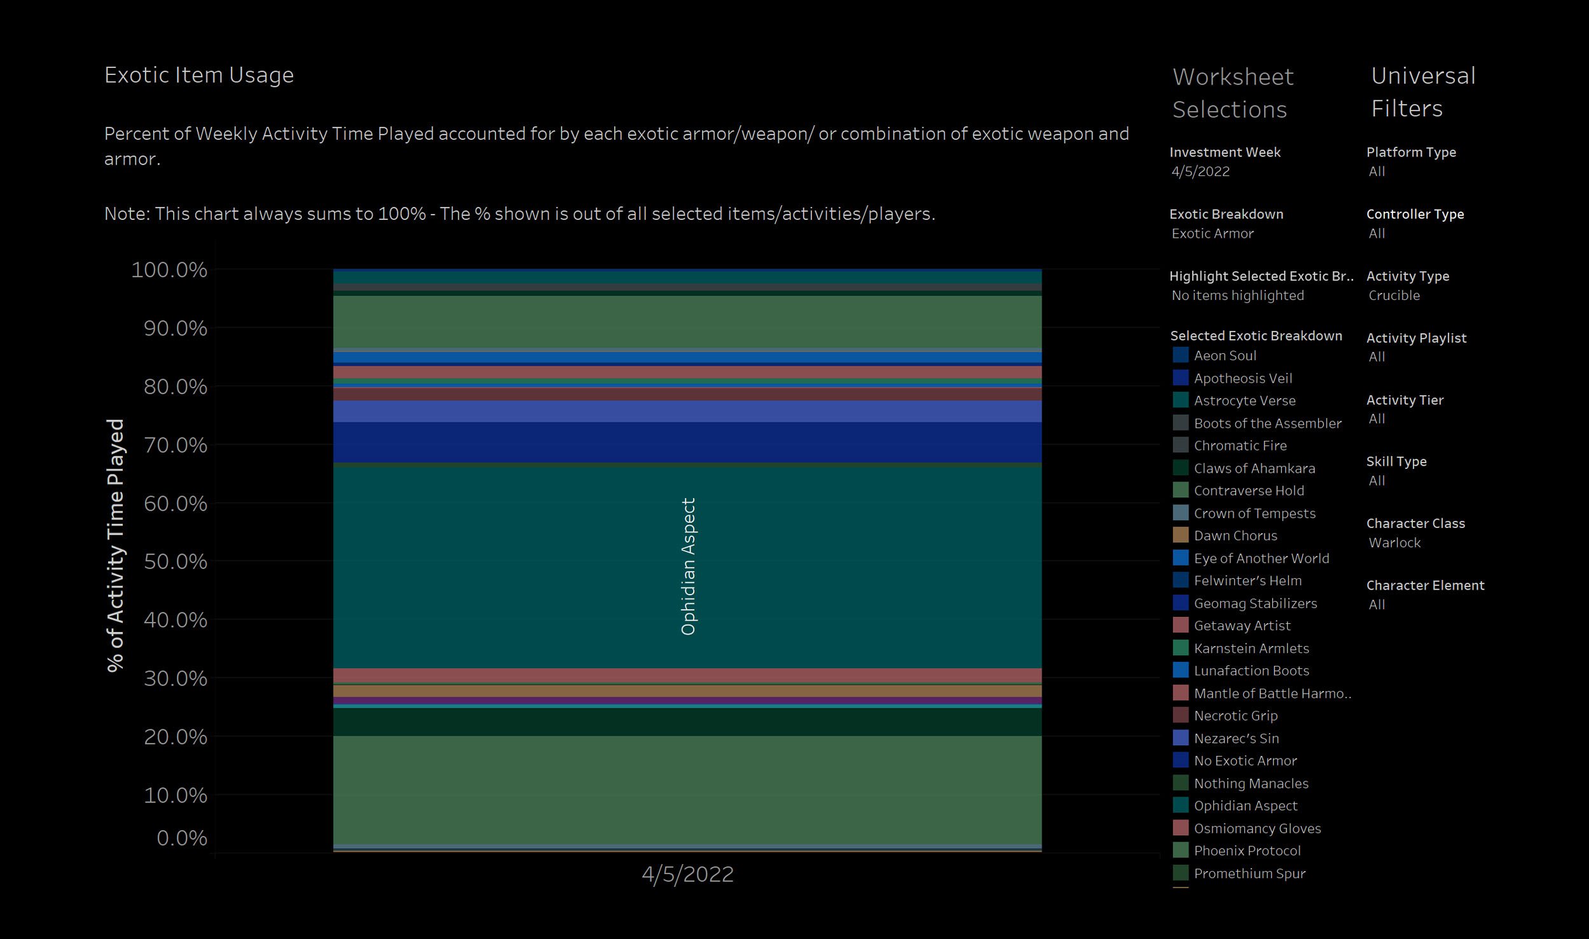Open the Platform Type filter dropdown
Viewport: 1589px width, 939px height.
pos(1377,172)
